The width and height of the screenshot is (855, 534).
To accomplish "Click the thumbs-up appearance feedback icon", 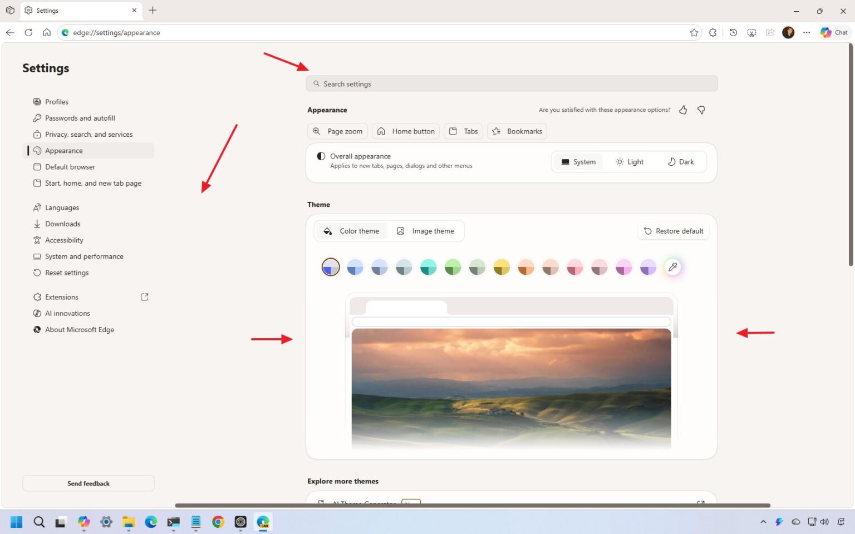I will (x=683, y=110).
